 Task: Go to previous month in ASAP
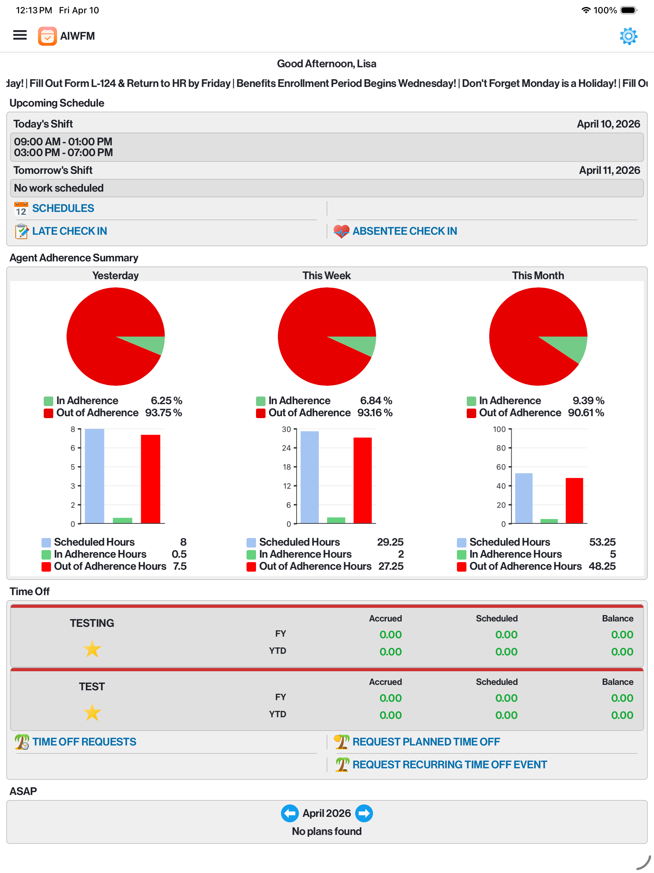(x=290, y=813)
